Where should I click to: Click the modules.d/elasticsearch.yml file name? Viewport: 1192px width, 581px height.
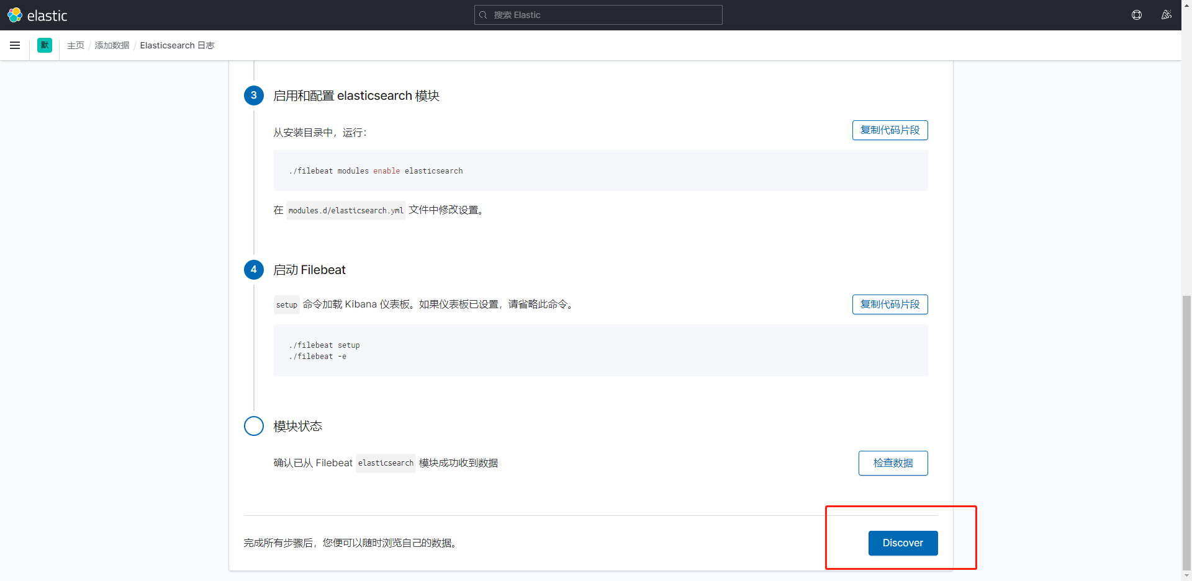click(x=346, y=211)
